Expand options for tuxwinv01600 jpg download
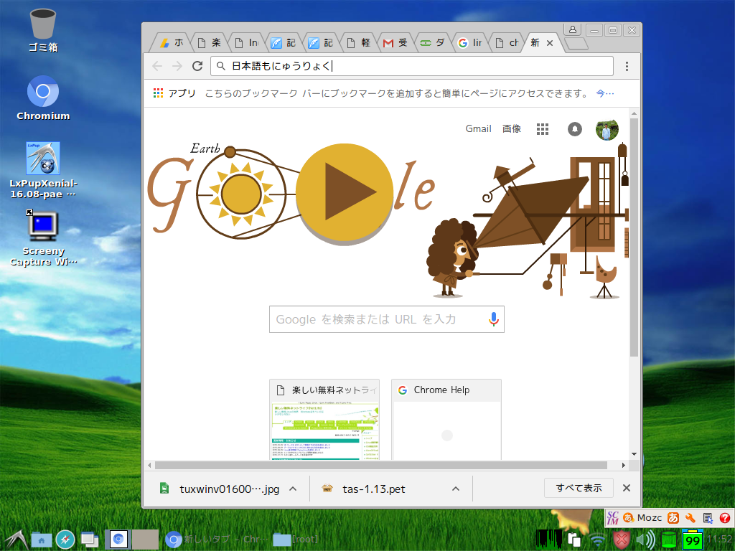This screenshot has height=551, width=735. 293,489
